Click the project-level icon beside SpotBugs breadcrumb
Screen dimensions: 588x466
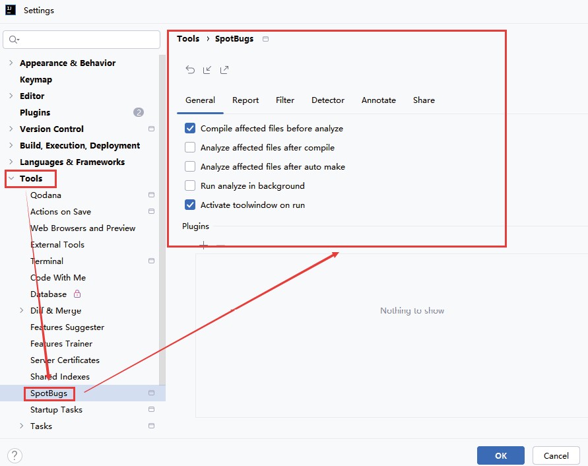tap(265, 39)
